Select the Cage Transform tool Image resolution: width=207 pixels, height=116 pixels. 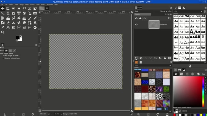click(13, 18)
